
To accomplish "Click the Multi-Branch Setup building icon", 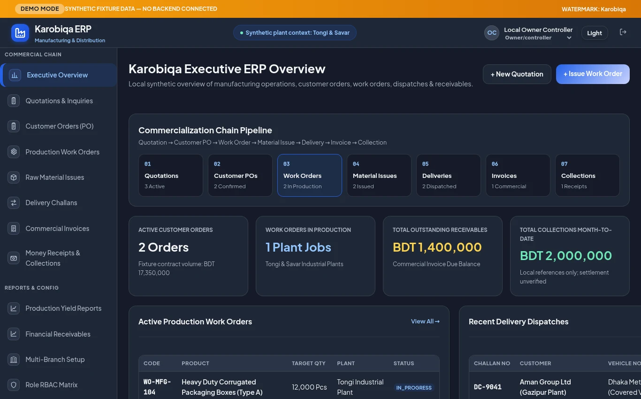I will pos(14,360).
